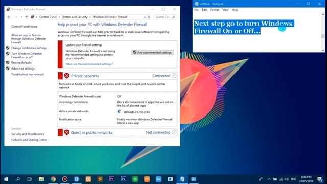Click the red shield icon of Guest or public networks

coord(67,132)
